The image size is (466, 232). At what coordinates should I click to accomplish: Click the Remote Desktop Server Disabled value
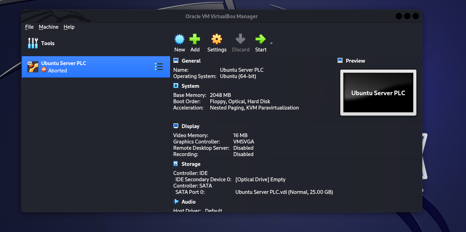(x=243, y=148)
